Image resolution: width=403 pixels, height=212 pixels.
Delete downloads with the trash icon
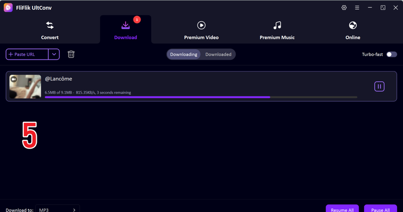(71, 54)
